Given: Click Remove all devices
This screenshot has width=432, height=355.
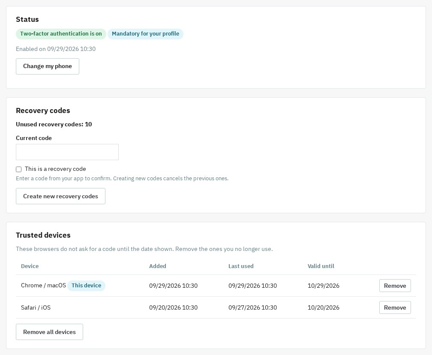Looking at the screenshot, I should [x=49, y=332].
